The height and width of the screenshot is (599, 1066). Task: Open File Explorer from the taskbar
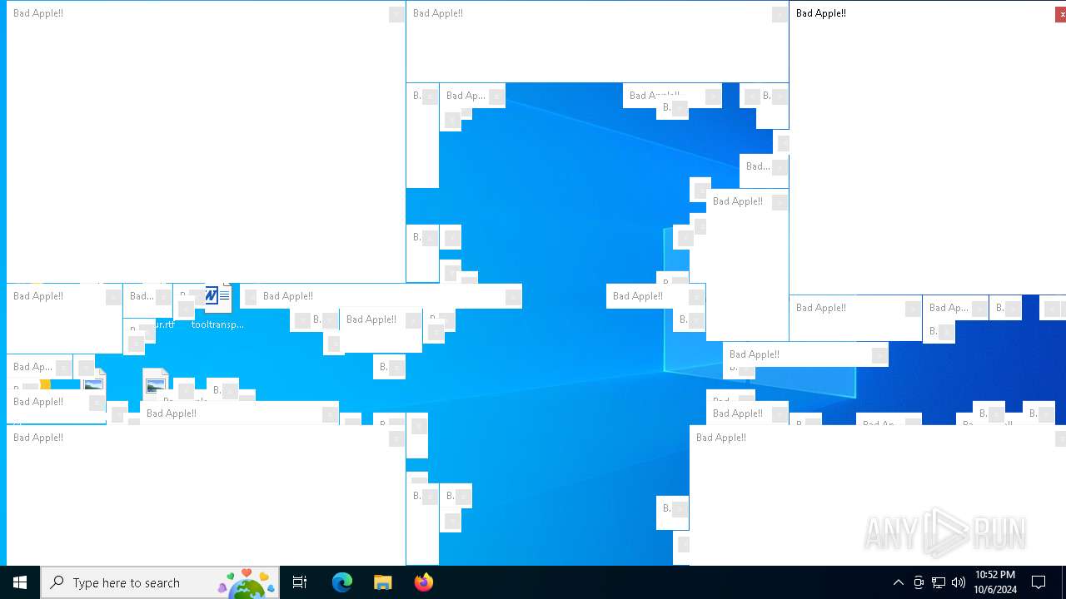(x=383, y=582)
